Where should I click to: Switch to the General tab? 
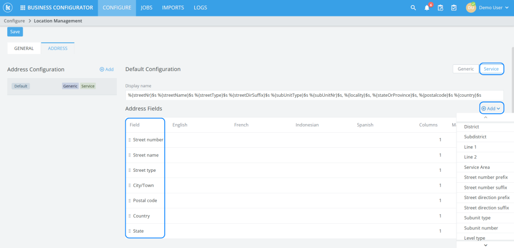click(24, 48)
